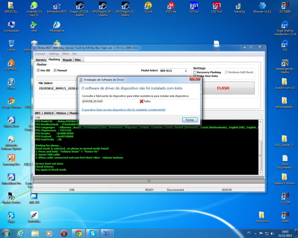Click Skype taskbar button
298x238 pixels.
pyautogui.click(x=93, y=233)
